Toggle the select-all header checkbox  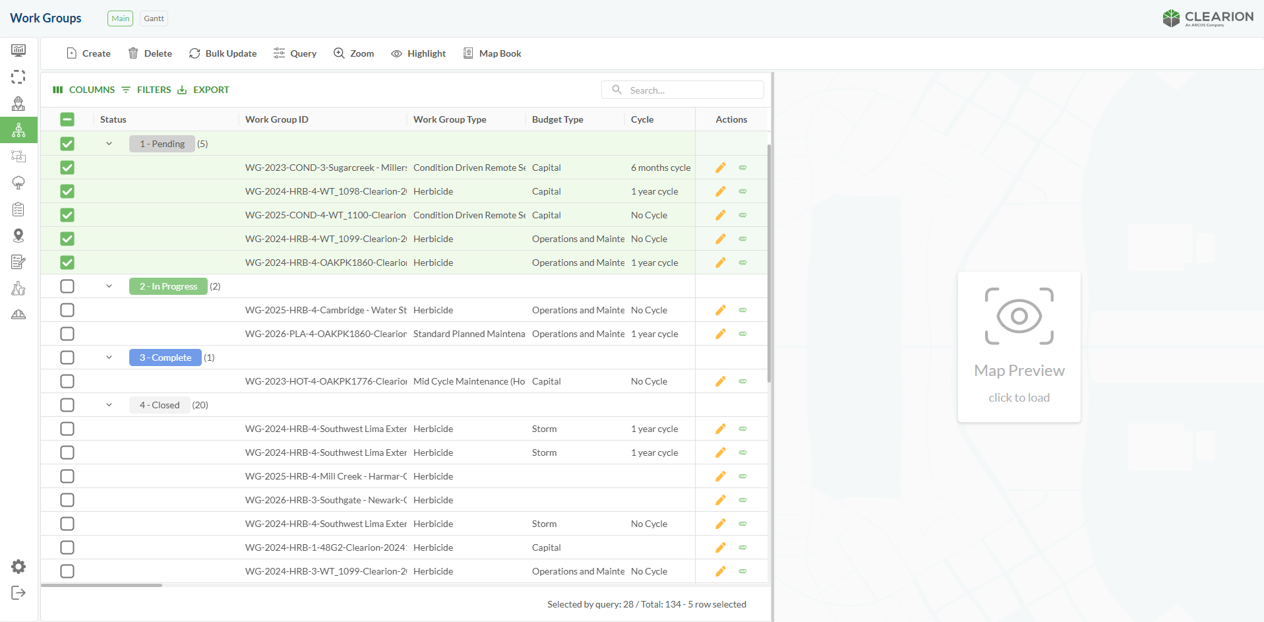67,119
